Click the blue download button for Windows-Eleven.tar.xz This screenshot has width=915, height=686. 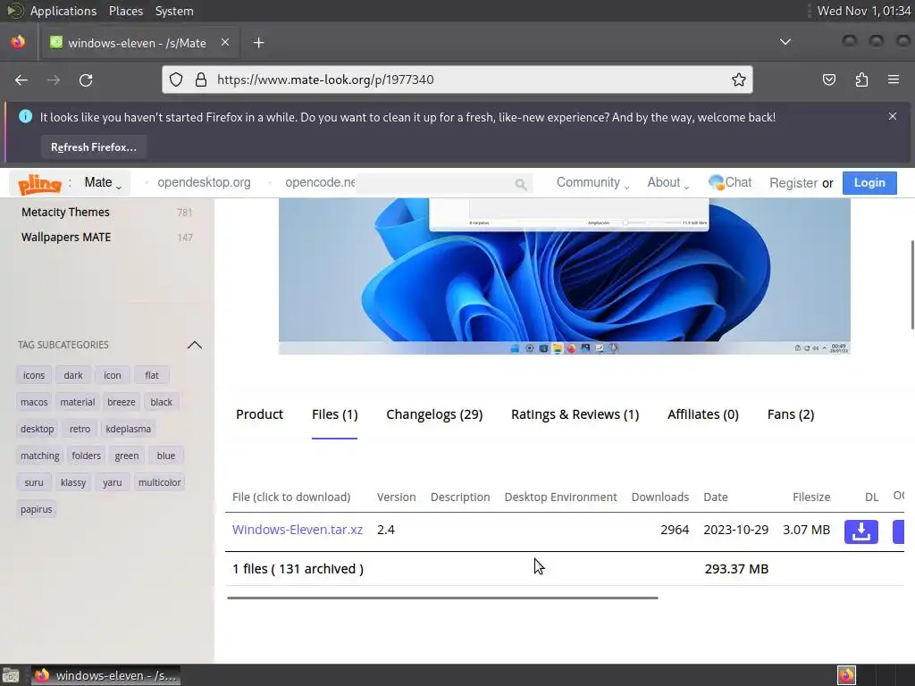click(x=861, y=531)
